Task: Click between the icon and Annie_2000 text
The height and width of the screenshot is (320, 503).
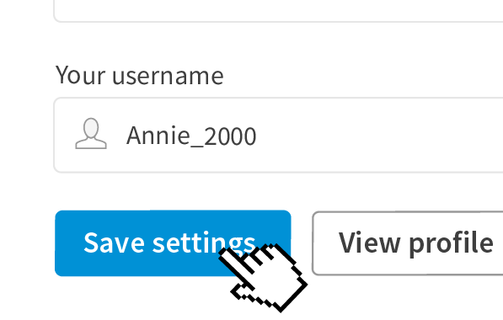Action: (117, 135)
